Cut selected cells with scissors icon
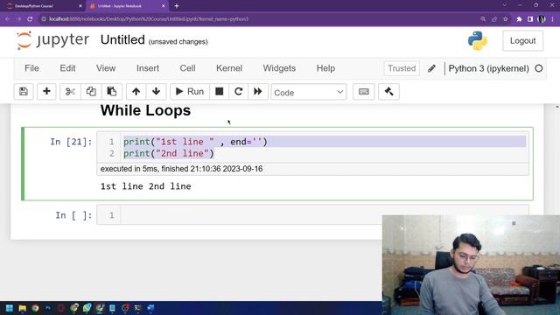 (70, 92)
